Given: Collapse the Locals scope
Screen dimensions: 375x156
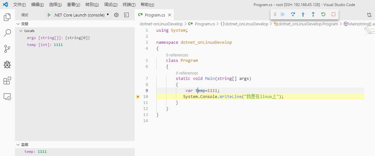Looking at the screenshot, I should 21,31.
